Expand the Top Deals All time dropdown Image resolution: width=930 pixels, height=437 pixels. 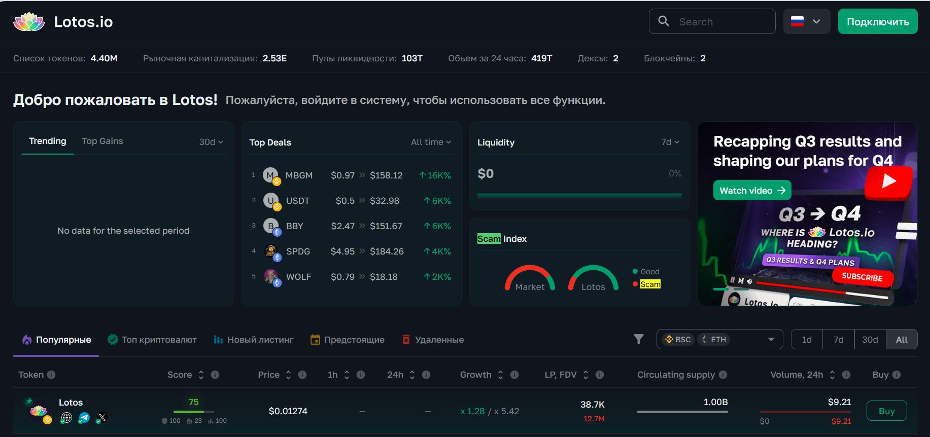pos(431,142)
